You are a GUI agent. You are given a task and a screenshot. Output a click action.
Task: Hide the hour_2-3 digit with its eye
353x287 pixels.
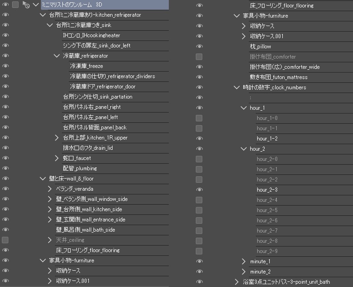coord(199,190)
